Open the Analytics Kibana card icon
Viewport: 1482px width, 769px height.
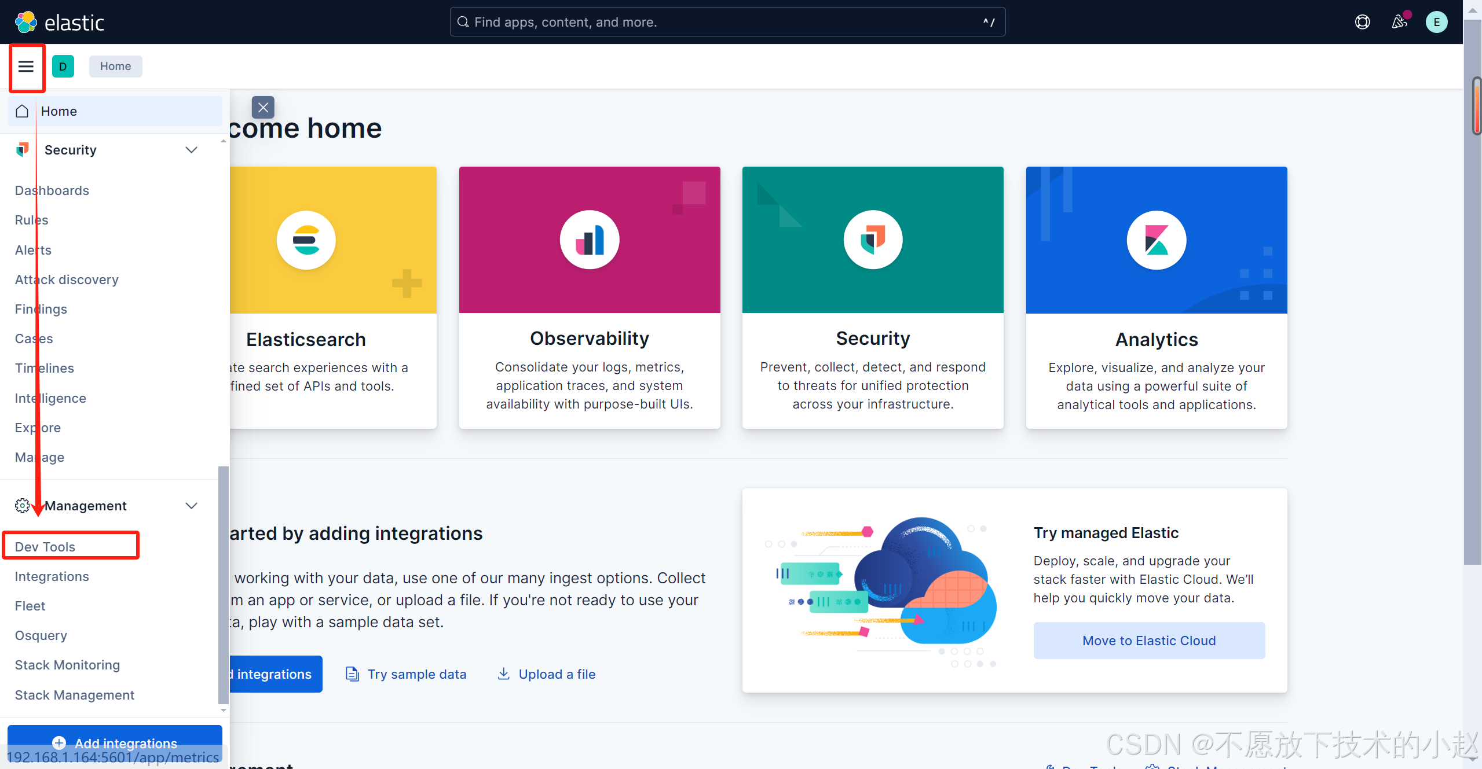pos(1156,240)
